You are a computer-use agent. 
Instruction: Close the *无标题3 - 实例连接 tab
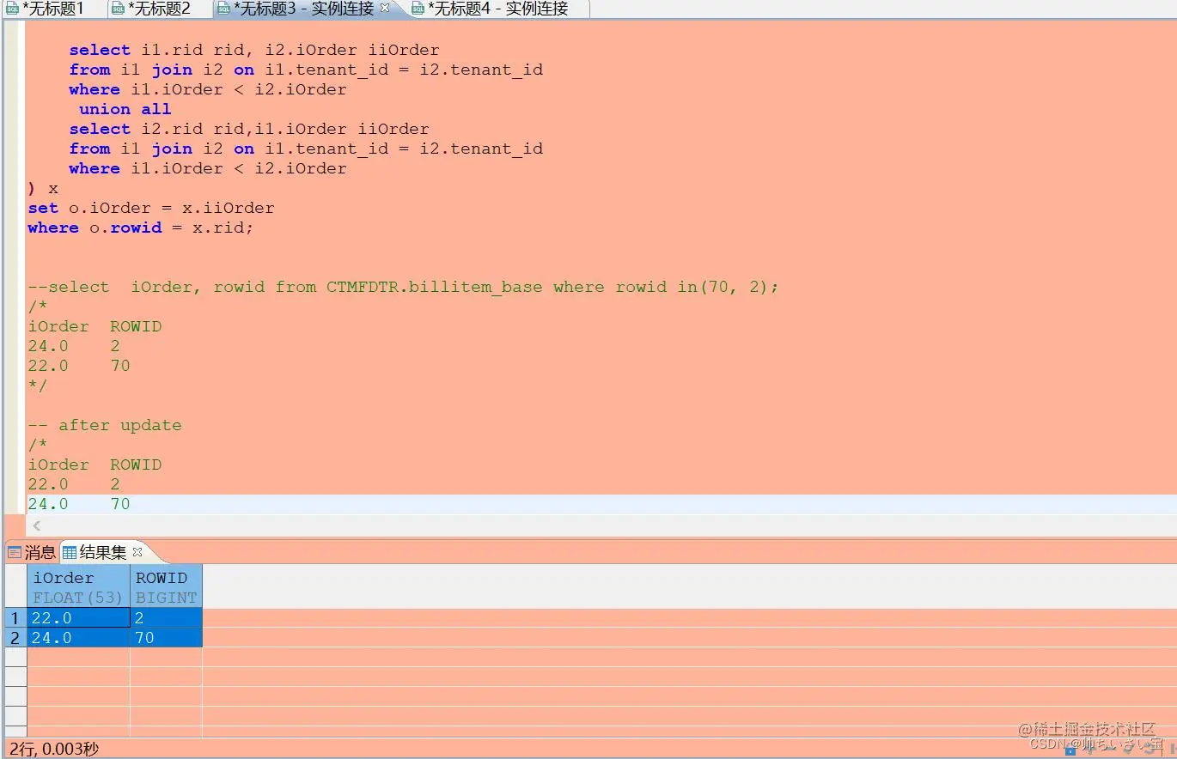384,8
